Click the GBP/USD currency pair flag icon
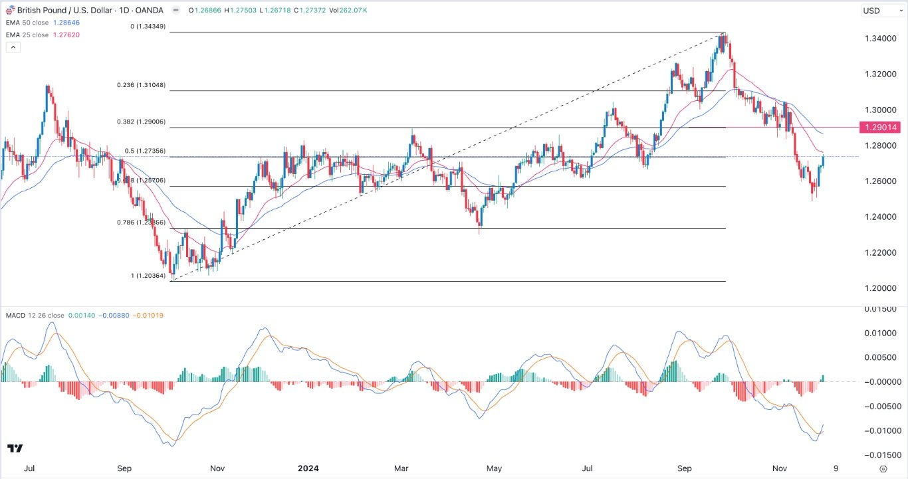Viewport: 908px width, 479px height. tap(11, 10)
